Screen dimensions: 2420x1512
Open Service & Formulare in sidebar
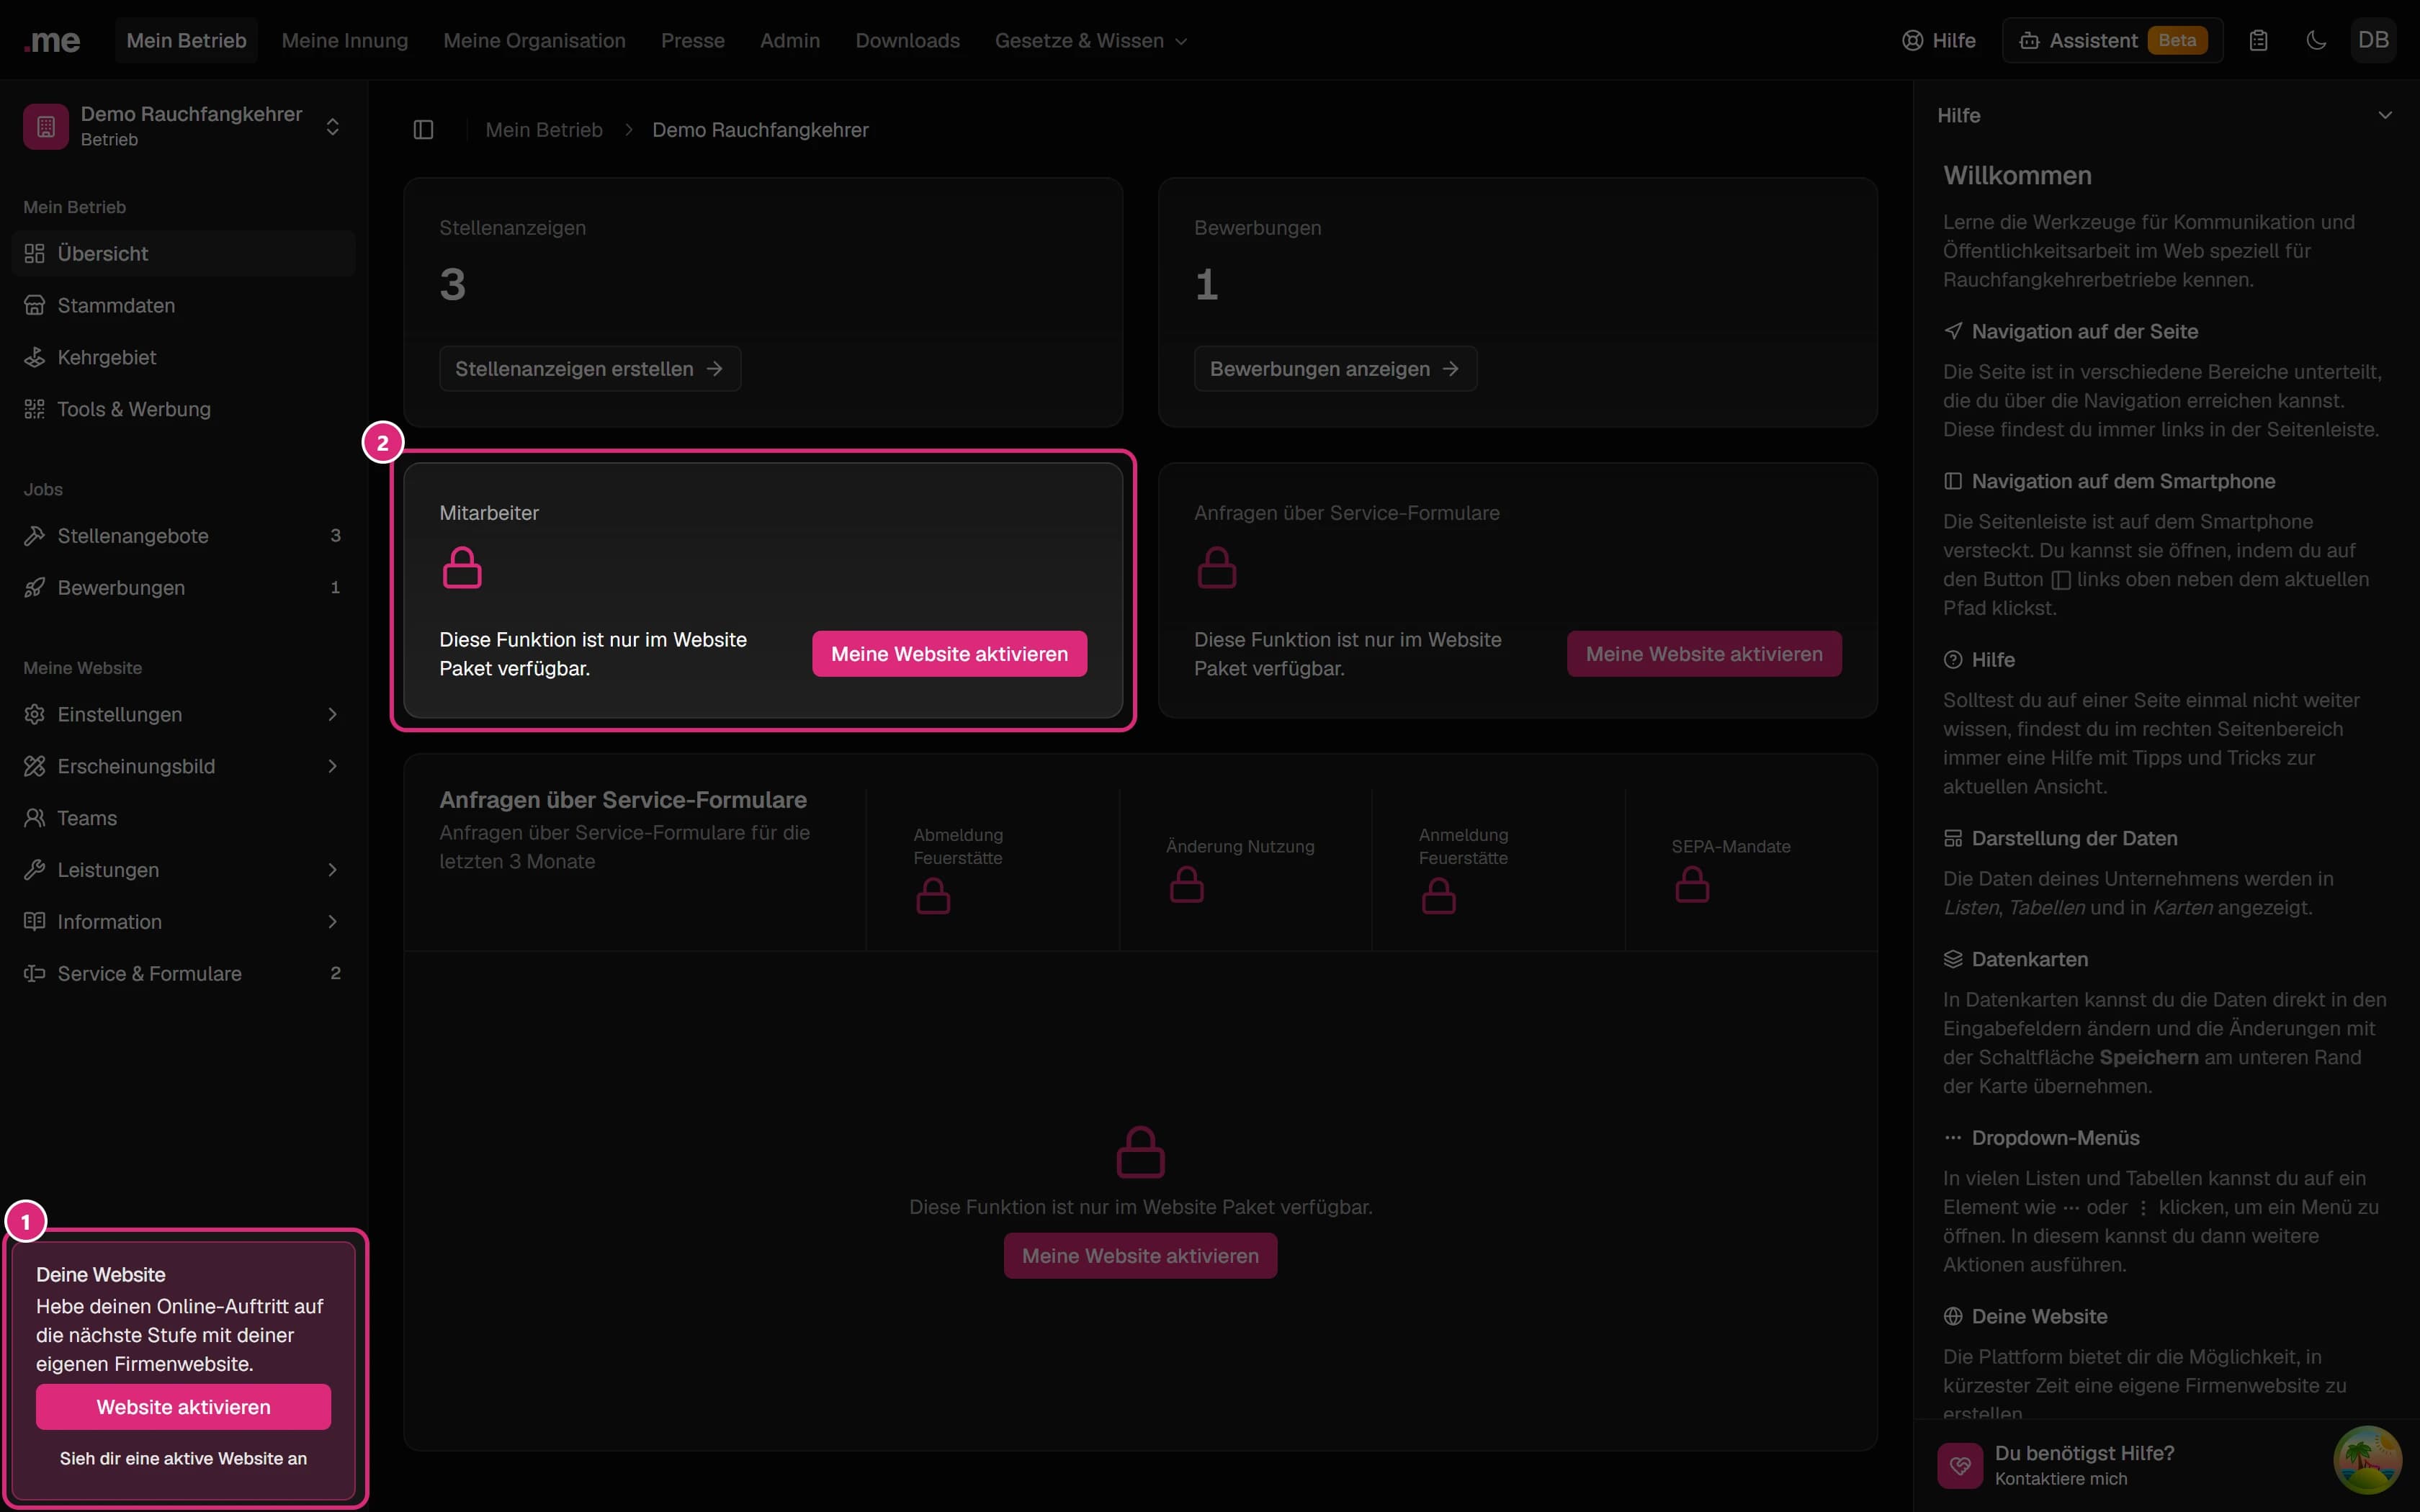click(x=184, y=974)
